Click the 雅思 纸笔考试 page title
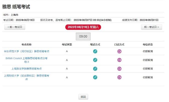Image resolution: width=169 pixels, height=102 pixels. click(16, 7)
